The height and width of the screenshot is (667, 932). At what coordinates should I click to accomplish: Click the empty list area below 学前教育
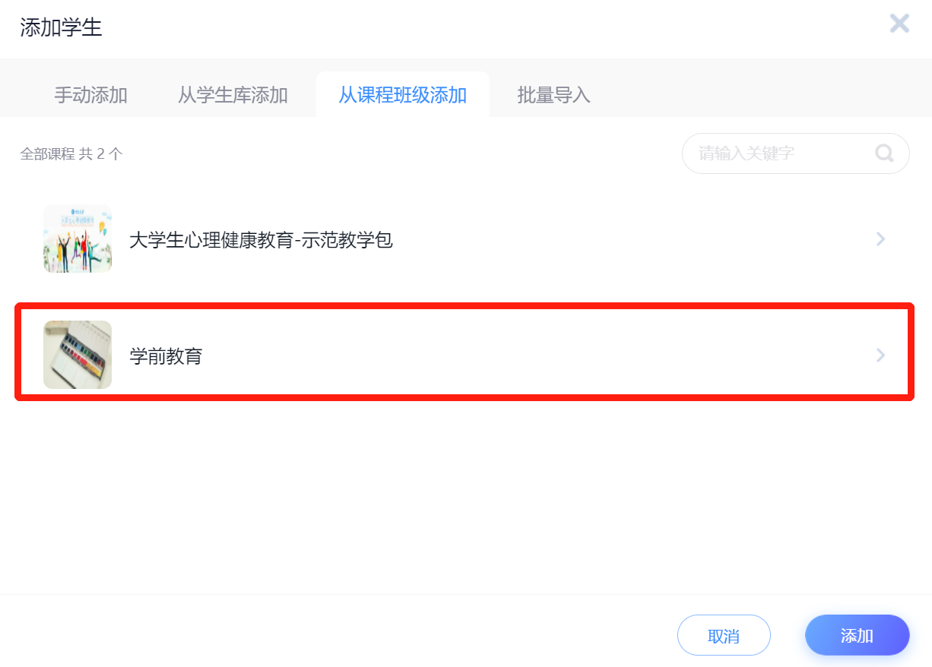465,494
